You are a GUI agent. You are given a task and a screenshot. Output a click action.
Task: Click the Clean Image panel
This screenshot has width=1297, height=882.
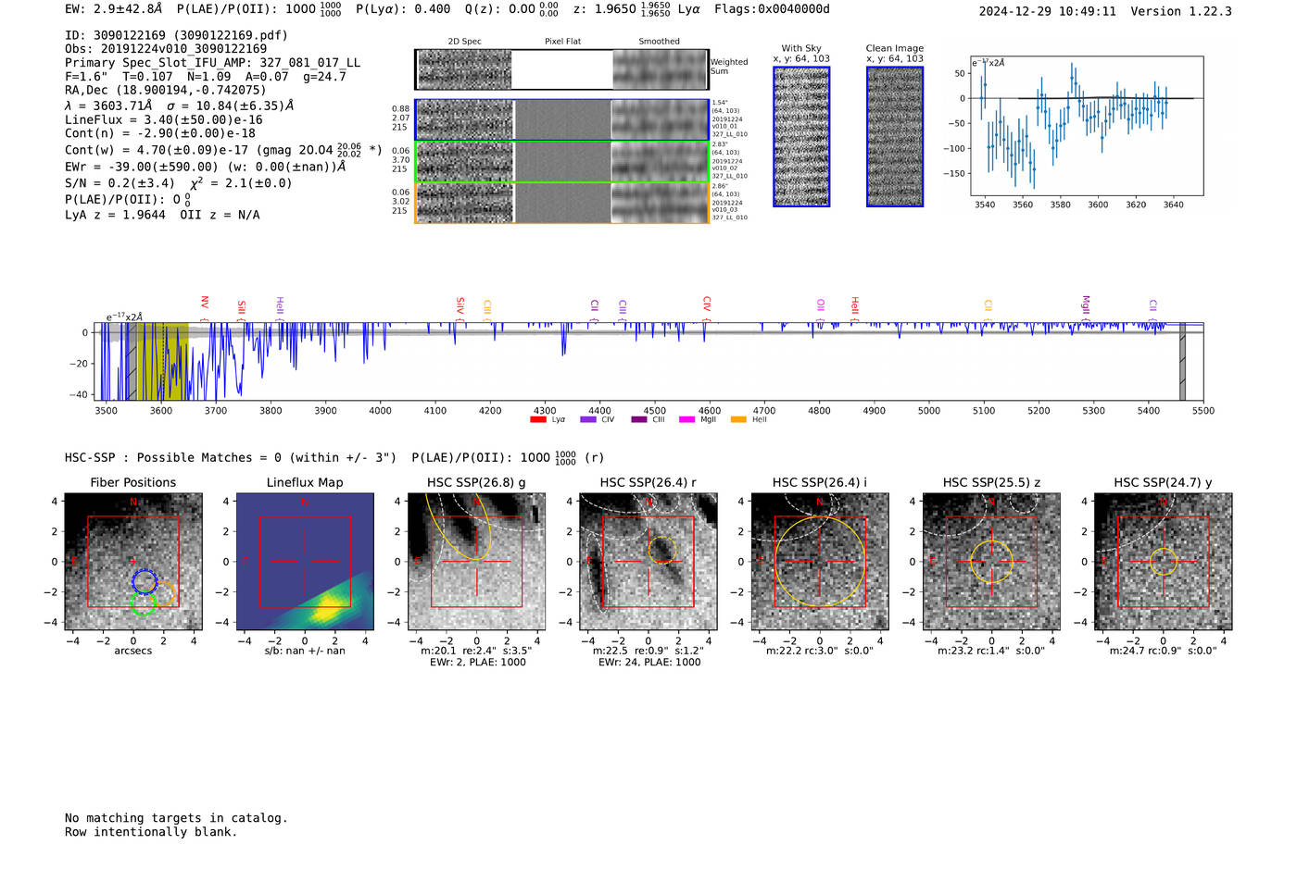tap(895, 137)
